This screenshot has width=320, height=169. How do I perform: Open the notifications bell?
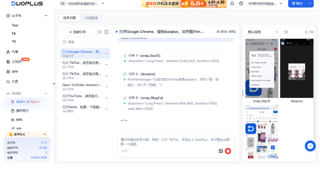click(x=232, y=4)
